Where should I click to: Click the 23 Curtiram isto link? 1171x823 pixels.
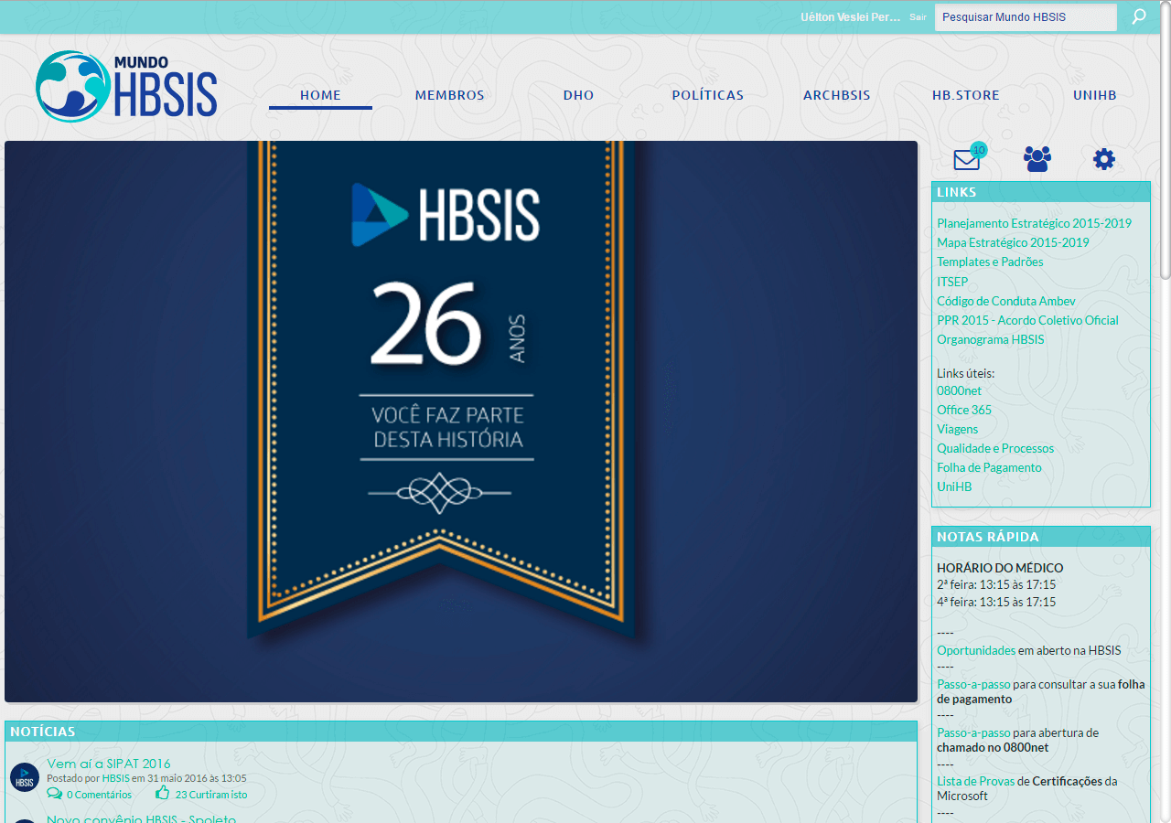pos(211,795)
